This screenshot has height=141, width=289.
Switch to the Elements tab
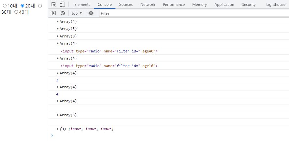point(82,5)
